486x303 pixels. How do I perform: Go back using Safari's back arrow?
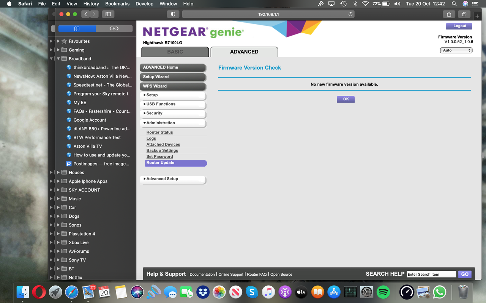click(x=85, y=14)
